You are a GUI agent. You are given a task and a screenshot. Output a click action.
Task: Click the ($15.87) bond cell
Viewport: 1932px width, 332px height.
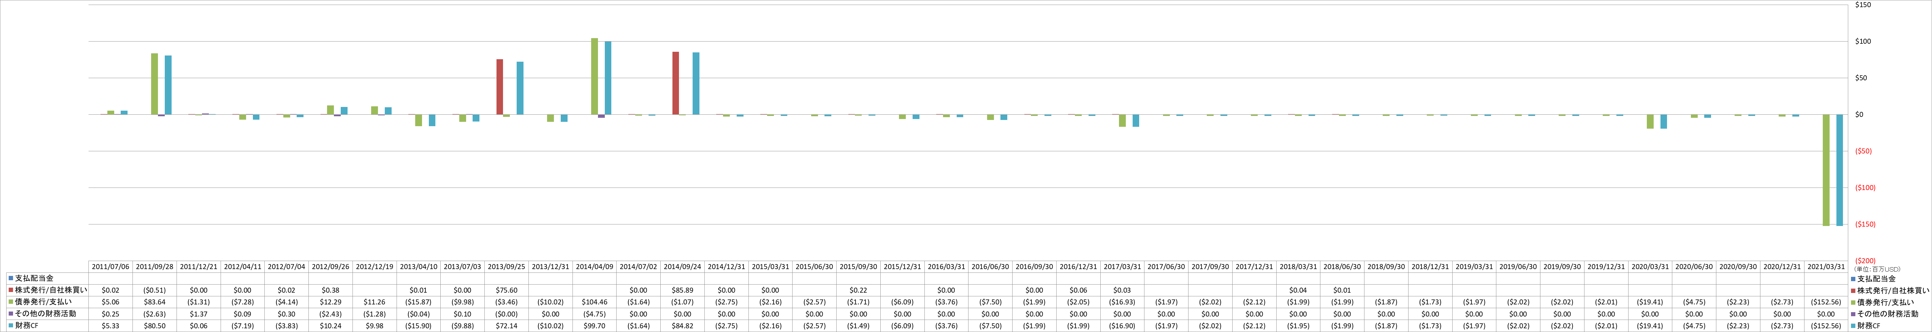419,302
